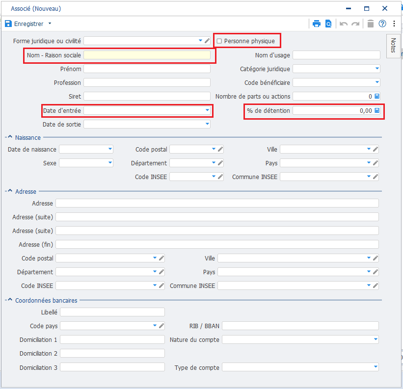Open the help question mark icon
Screen dimensions: 403x389
(382, 24)
